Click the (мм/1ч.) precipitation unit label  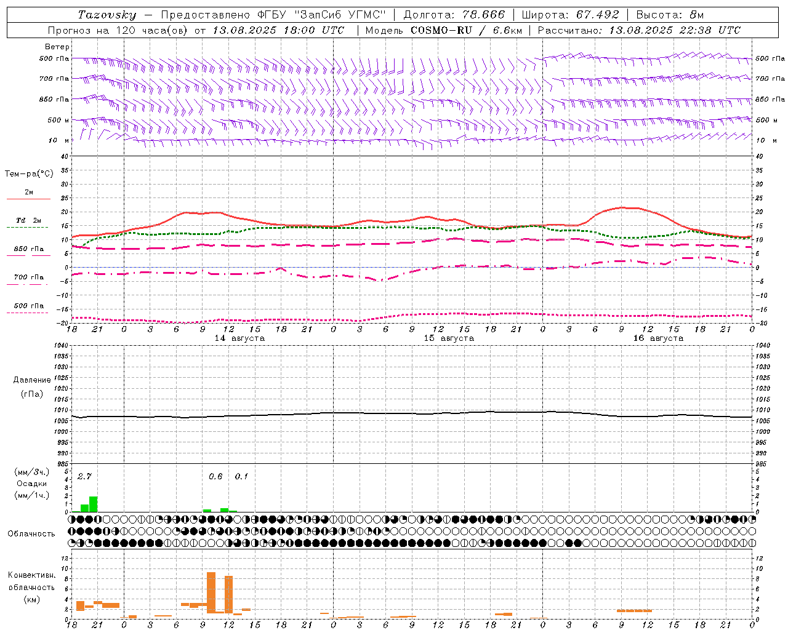[x=32, y=495]
